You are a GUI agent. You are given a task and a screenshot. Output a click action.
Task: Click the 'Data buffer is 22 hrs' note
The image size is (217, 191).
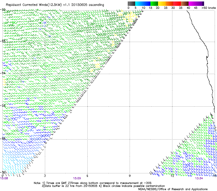point(103,186)
